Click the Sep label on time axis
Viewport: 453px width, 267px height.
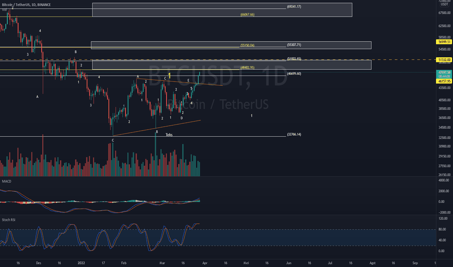[415, 263]
